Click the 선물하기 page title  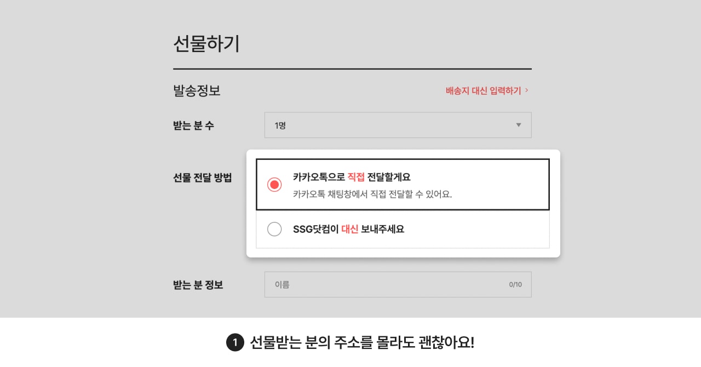[x=208, y=43]
